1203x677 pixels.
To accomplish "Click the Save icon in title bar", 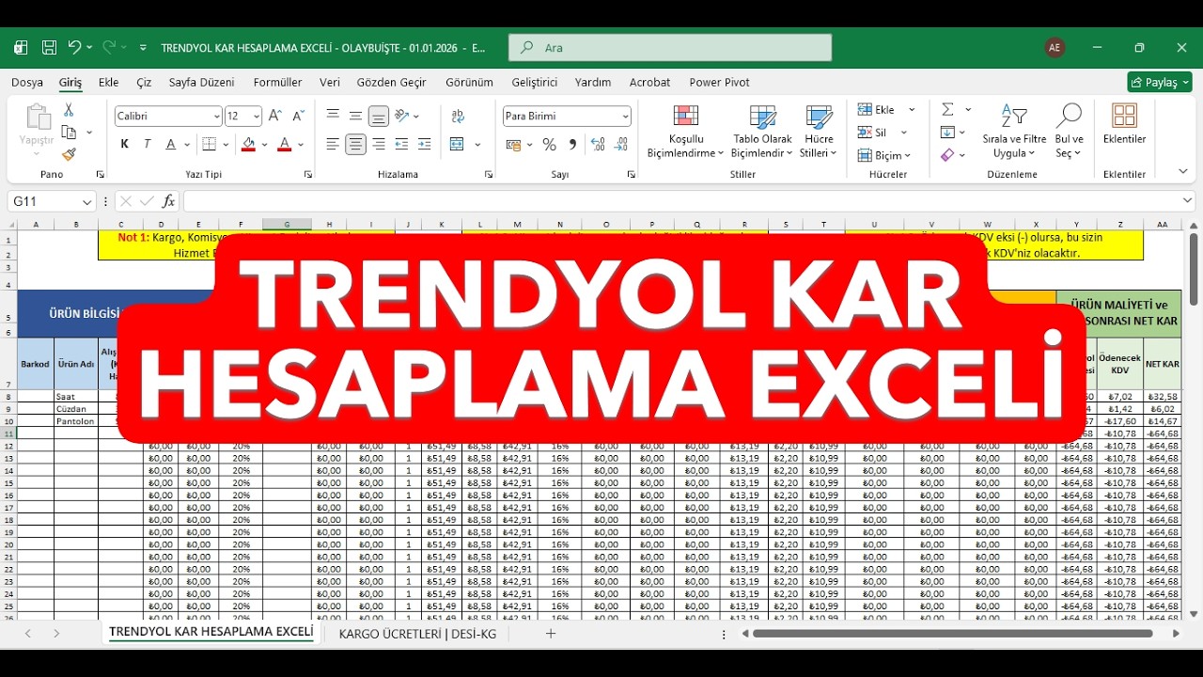I will coord(49,47).
